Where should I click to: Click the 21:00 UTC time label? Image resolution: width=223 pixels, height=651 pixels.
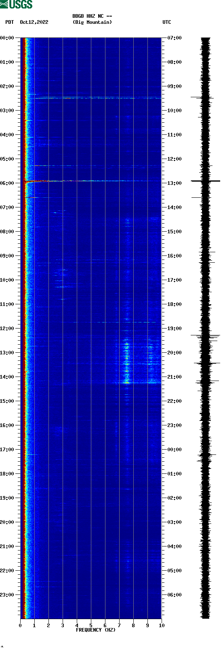(x=175, y=377)
